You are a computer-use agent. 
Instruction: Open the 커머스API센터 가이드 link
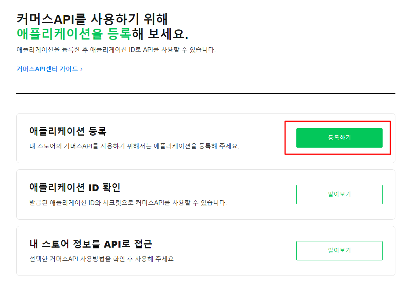[x=47, y=69]
